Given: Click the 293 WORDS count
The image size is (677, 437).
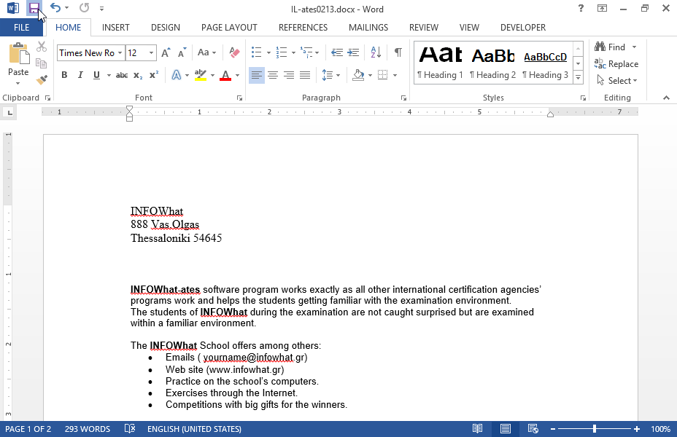Looking at the screenshot, I should pos(88,429).
